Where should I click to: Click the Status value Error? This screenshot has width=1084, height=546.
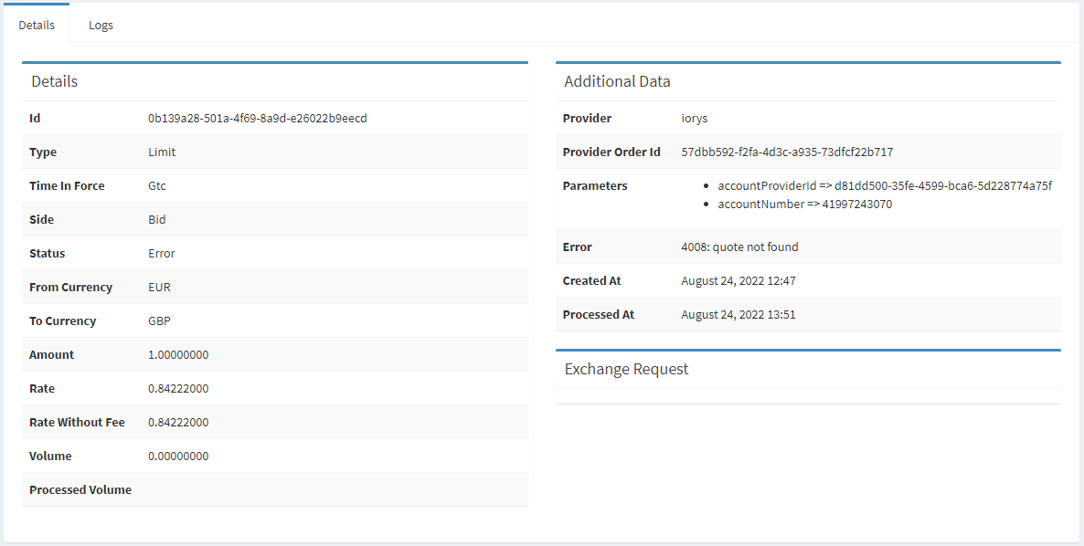coord(161,254)
